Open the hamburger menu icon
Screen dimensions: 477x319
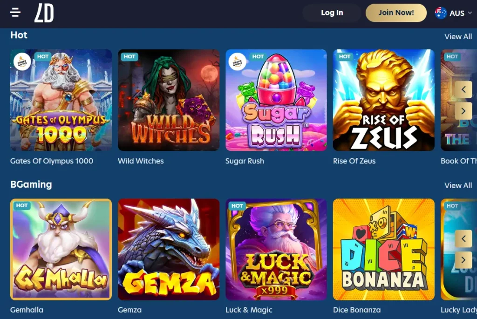[15, 13]
